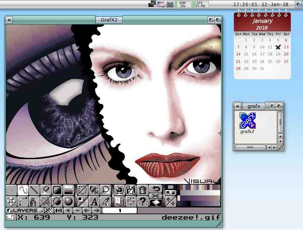Select the gradient rectangle tool
Screen dimensions: 303x230
tap(69, 190)
